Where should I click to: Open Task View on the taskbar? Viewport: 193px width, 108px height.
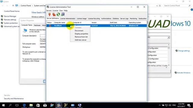coord(17,105)
